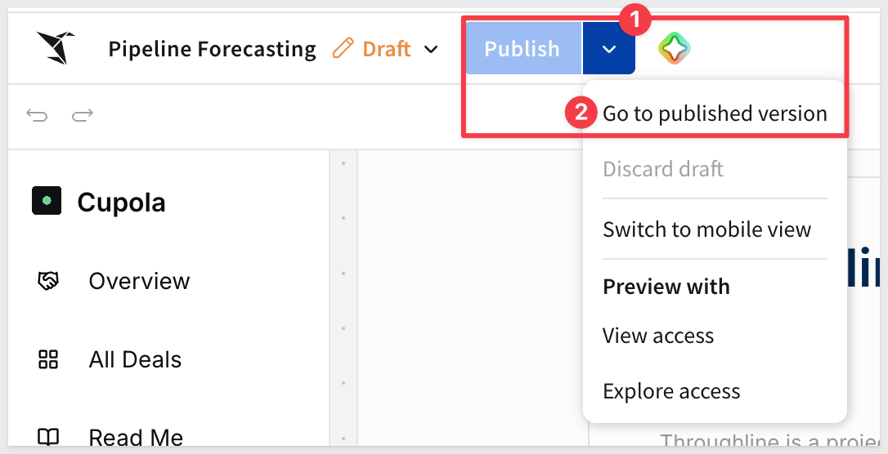888x454 pixels.
Task: Click the Sigma bird logo icon
Action: [56, 47]
